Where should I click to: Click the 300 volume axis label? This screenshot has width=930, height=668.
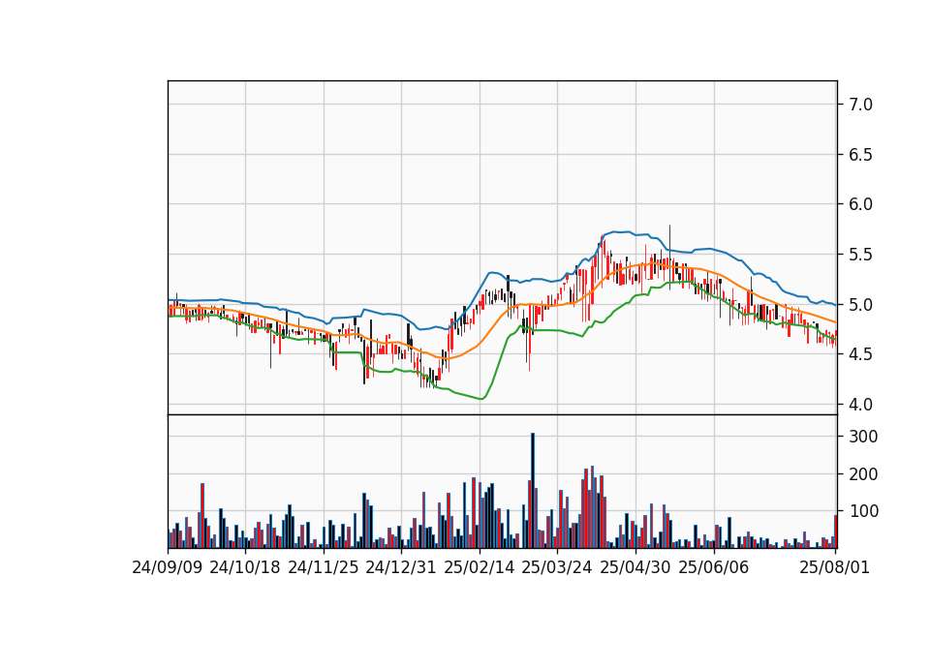point(863,437)
